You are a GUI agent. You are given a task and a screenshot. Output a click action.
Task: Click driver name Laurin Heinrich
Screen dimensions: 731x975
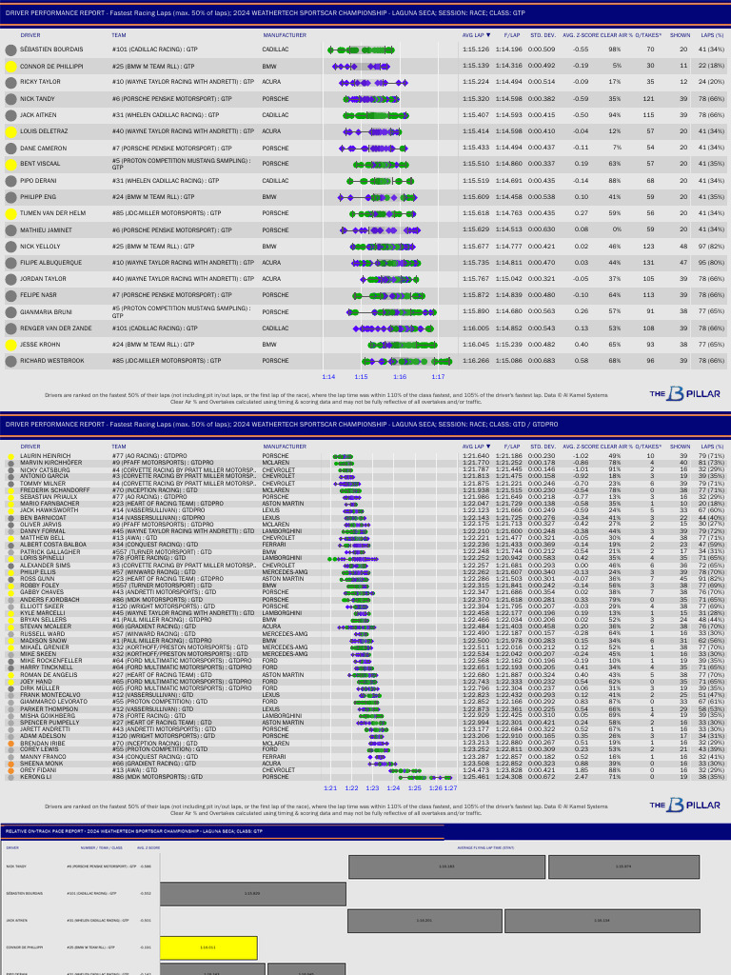point(46,456)
